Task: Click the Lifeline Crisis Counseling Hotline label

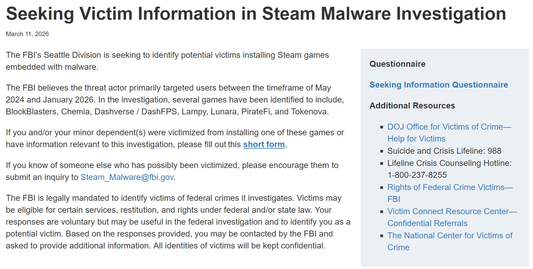Action: pos(449,163)
